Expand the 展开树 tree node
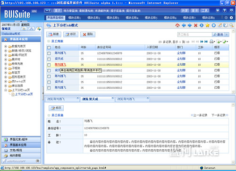The width and height of the screenshot is (236, 171). 6,60
